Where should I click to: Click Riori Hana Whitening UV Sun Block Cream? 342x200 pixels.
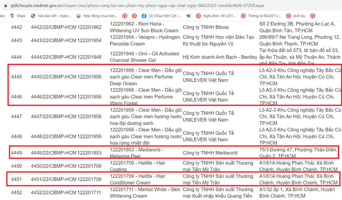pos(144,27)
